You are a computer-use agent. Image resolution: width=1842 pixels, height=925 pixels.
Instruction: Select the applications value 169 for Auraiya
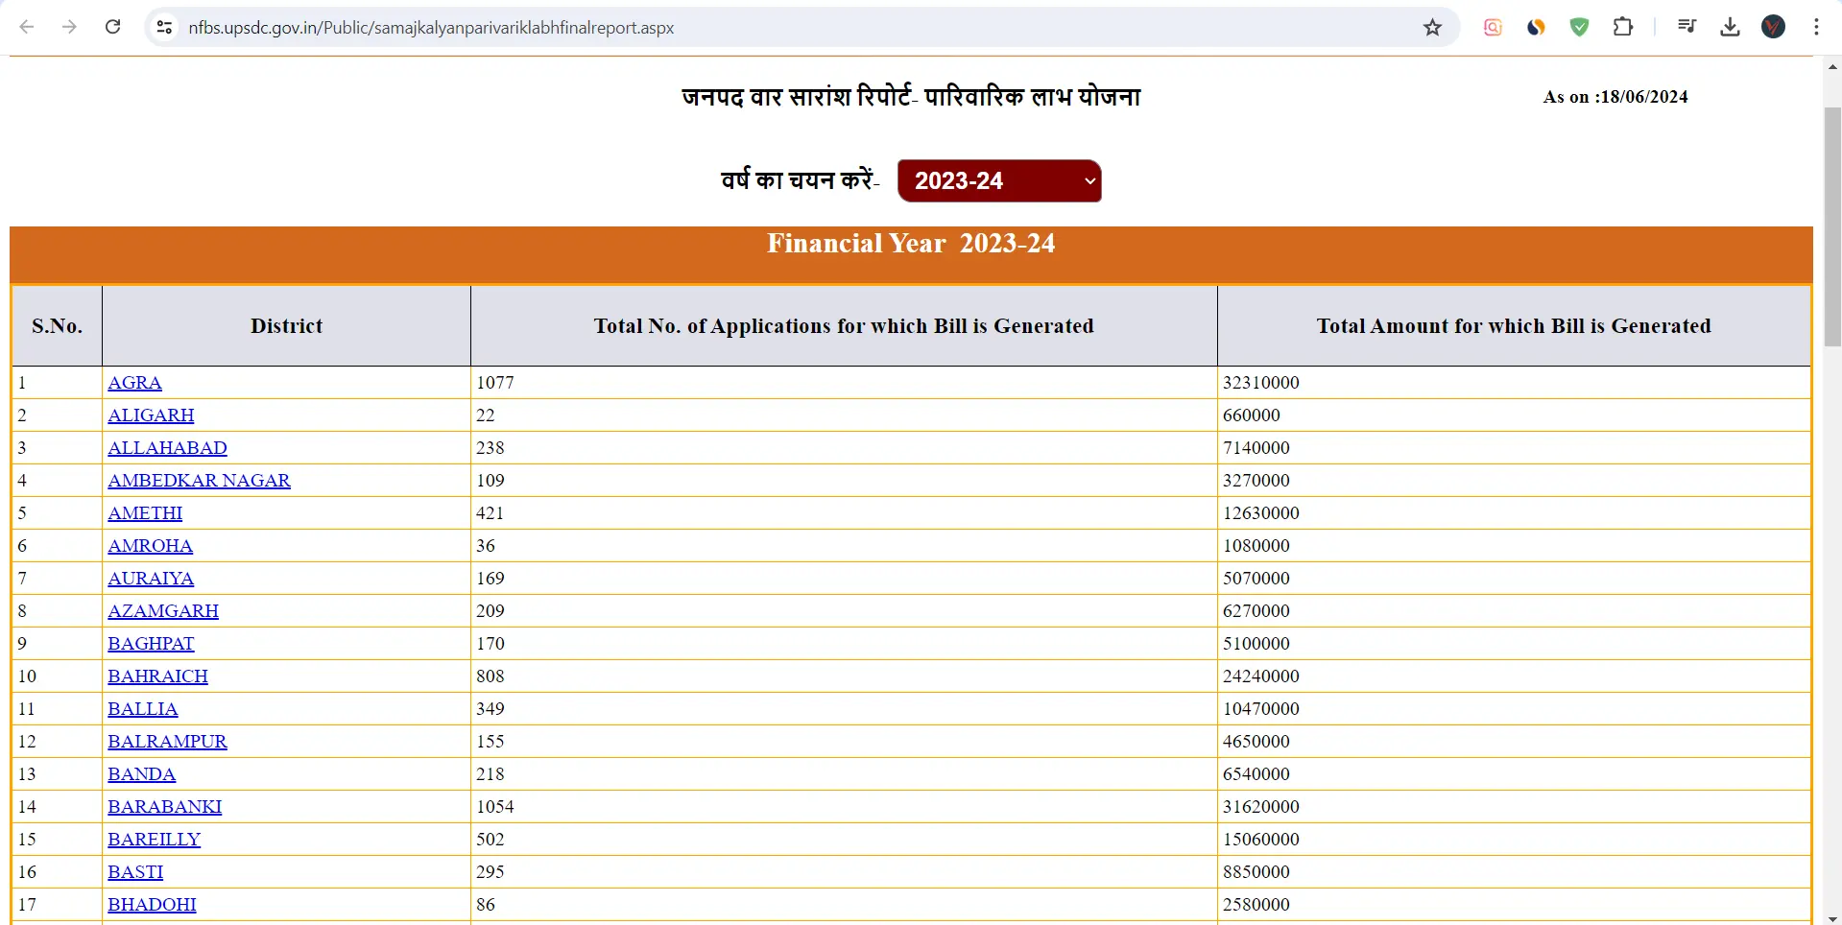point(490,578)
